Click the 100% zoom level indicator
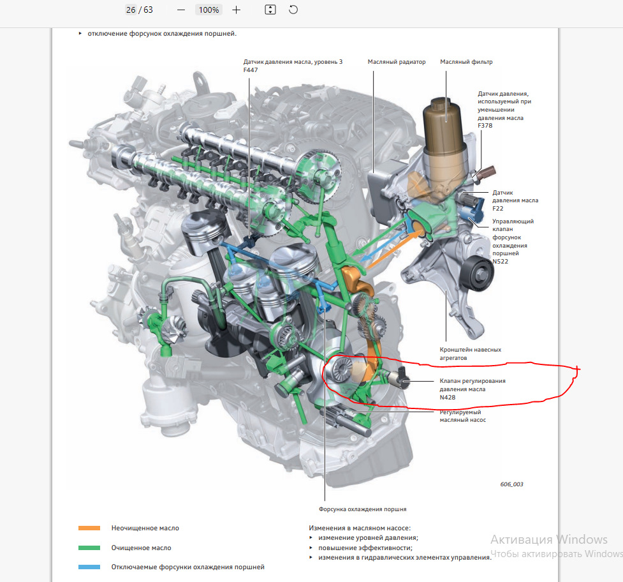Image resolution: width=623 pixels, height=582 pixels. click(x=209, y=10)
